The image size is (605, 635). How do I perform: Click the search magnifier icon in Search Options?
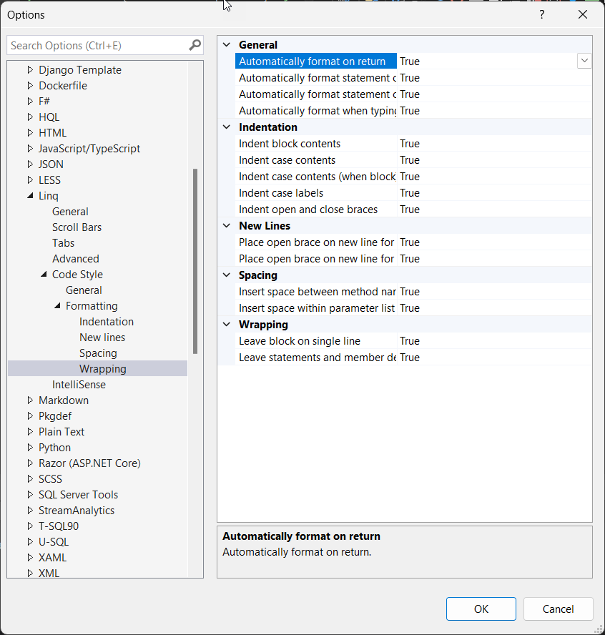pyautogui.click(x=194, y=44)
